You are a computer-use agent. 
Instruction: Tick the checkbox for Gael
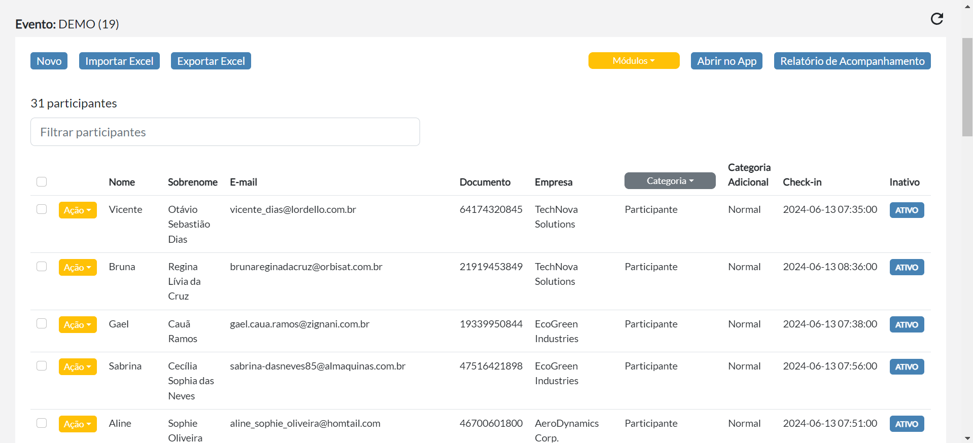coord(42,323)
